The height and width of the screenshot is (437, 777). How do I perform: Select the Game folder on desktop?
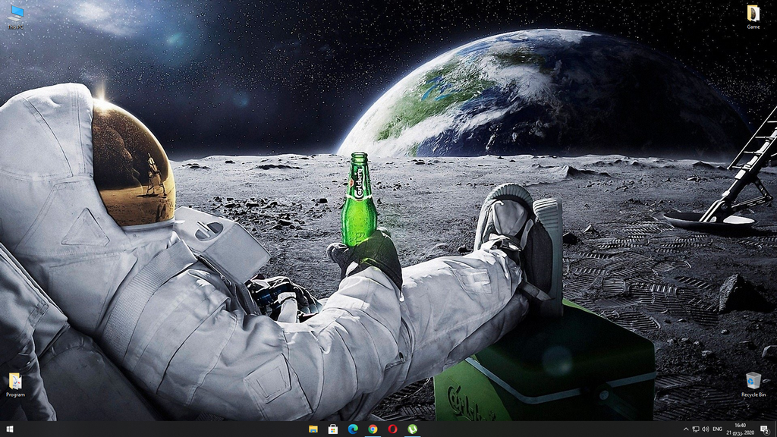(753, 17)
